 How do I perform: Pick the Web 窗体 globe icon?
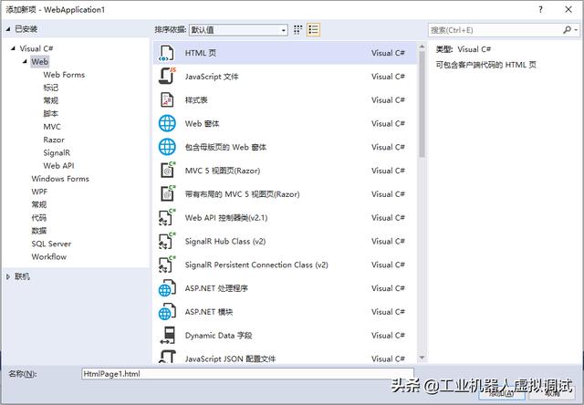click(x=167, y=123)
